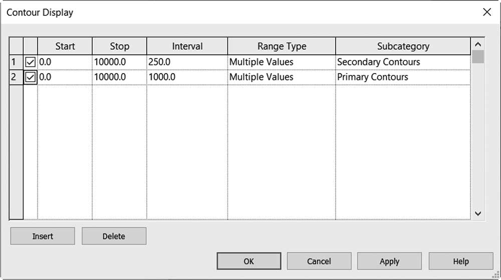Click the vertical scrollbar thumb
501x280 pixels.
pos(477,57)
